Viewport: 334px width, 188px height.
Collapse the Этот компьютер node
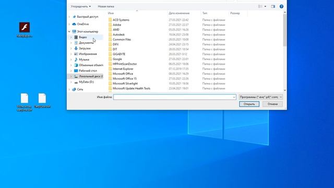pos(69,31)
